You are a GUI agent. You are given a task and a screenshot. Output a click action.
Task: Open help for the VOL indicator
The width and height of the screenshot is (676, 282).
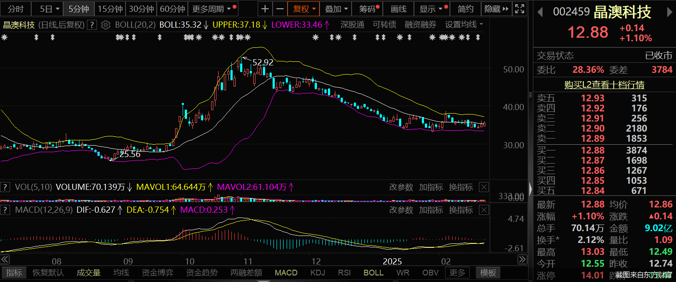tap(6, 187)
